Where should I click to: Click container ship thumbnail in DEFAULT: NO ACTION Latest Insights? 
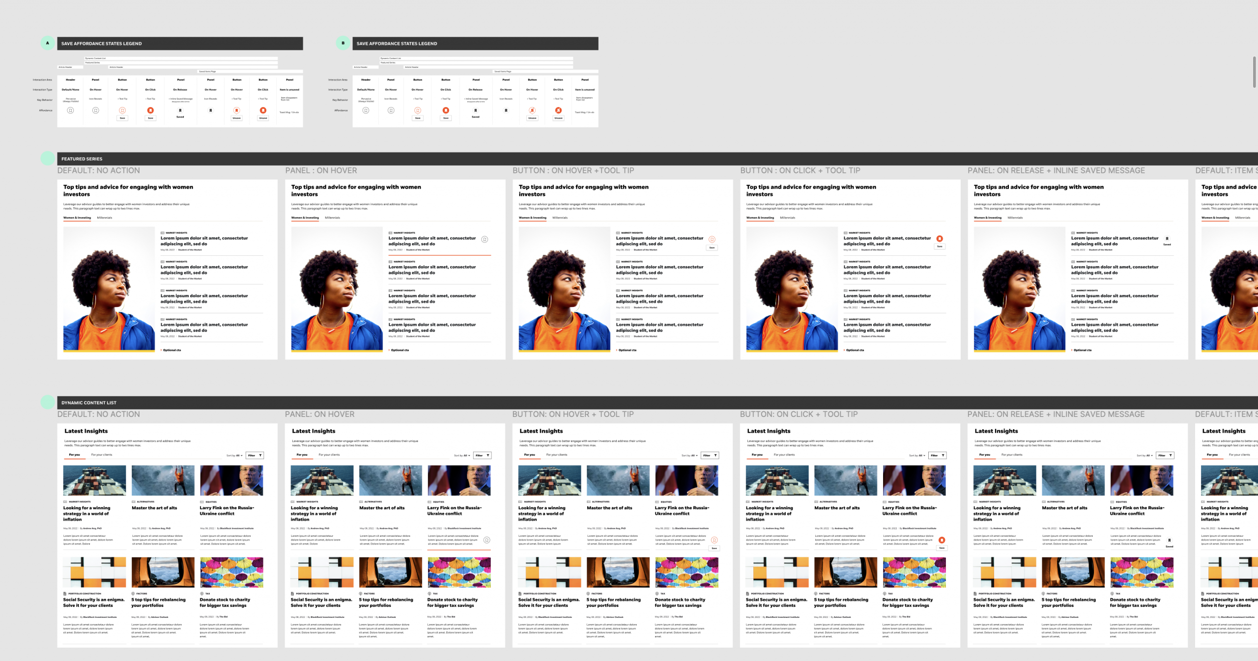[94, 480]
